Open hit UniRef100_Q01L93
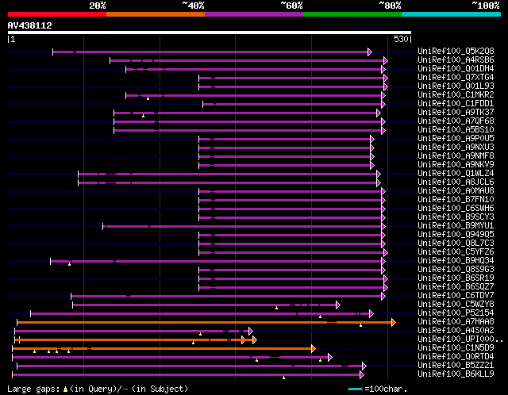 tap(456, 86)
